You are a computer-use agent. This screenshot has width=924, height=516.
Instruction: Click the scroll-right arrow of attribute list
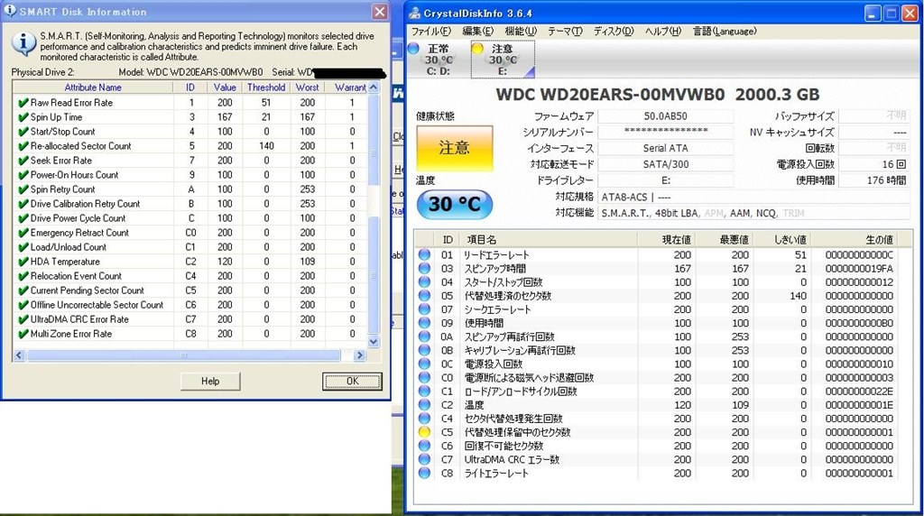pyautogui.click(x=359, y=355)
